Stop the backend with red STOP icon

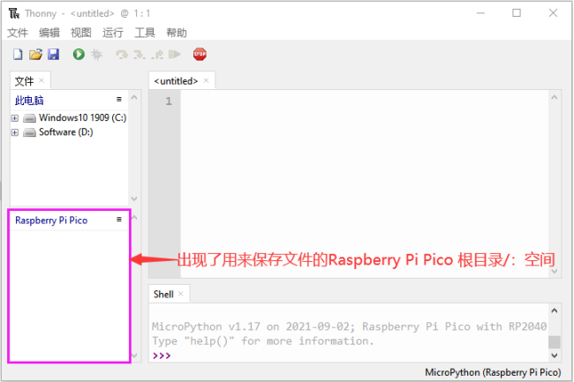[x=200, y=54]
